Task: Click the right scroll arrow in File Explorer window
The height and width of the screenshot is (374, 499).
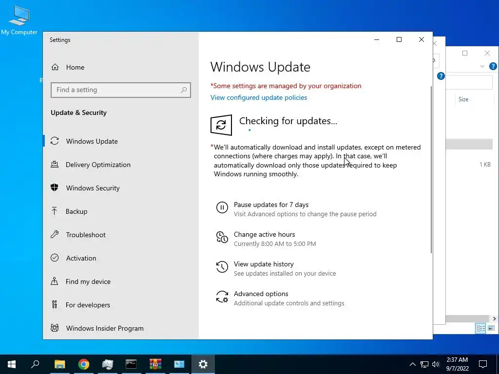Action: point(494,318)
